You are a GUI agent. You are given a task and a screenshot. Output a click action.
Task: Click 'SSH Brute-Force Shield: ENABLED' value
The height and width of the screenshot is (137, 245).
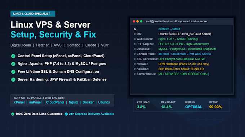pyautogui.click(x=181, y=69)
